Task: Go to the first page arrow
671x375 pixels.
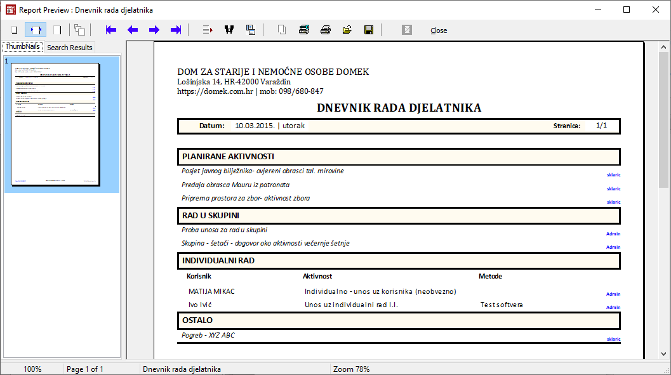Action: click(x=111, y=30)
